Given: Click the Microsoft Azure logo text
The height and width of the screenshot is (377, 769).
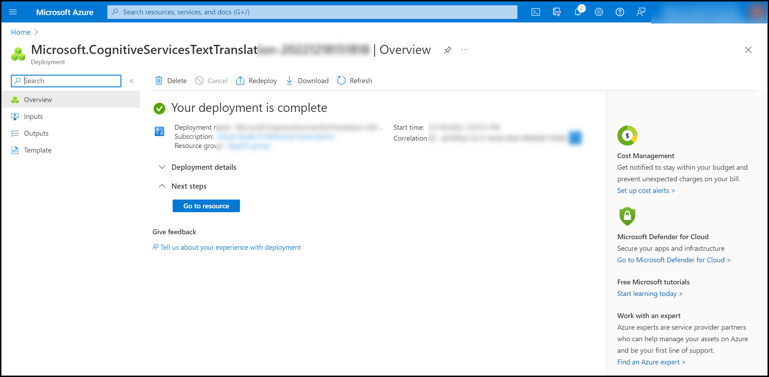Looking at the screenshot, I should [65, 12].
